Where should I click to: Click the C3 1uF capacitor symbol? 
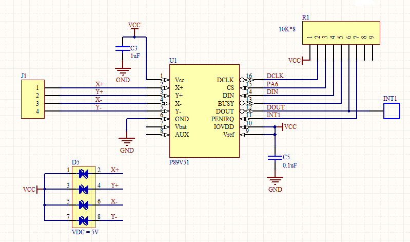(x=122, y=48)
